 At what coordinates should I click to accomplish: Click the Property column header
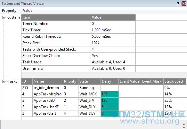pyautogui.click(x=9, y=11)
